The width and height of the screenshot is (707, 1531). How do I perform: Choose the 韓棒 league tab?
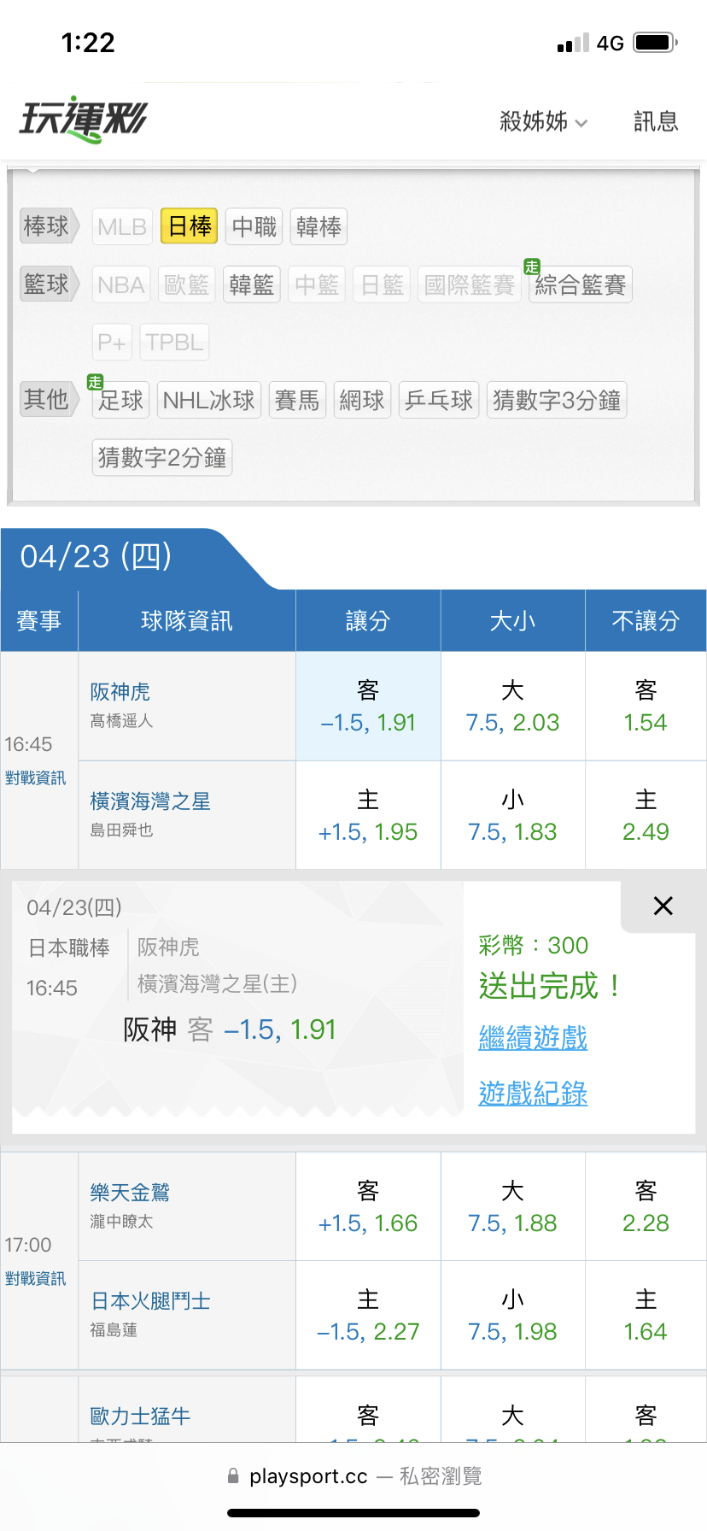tap(318, 226)
